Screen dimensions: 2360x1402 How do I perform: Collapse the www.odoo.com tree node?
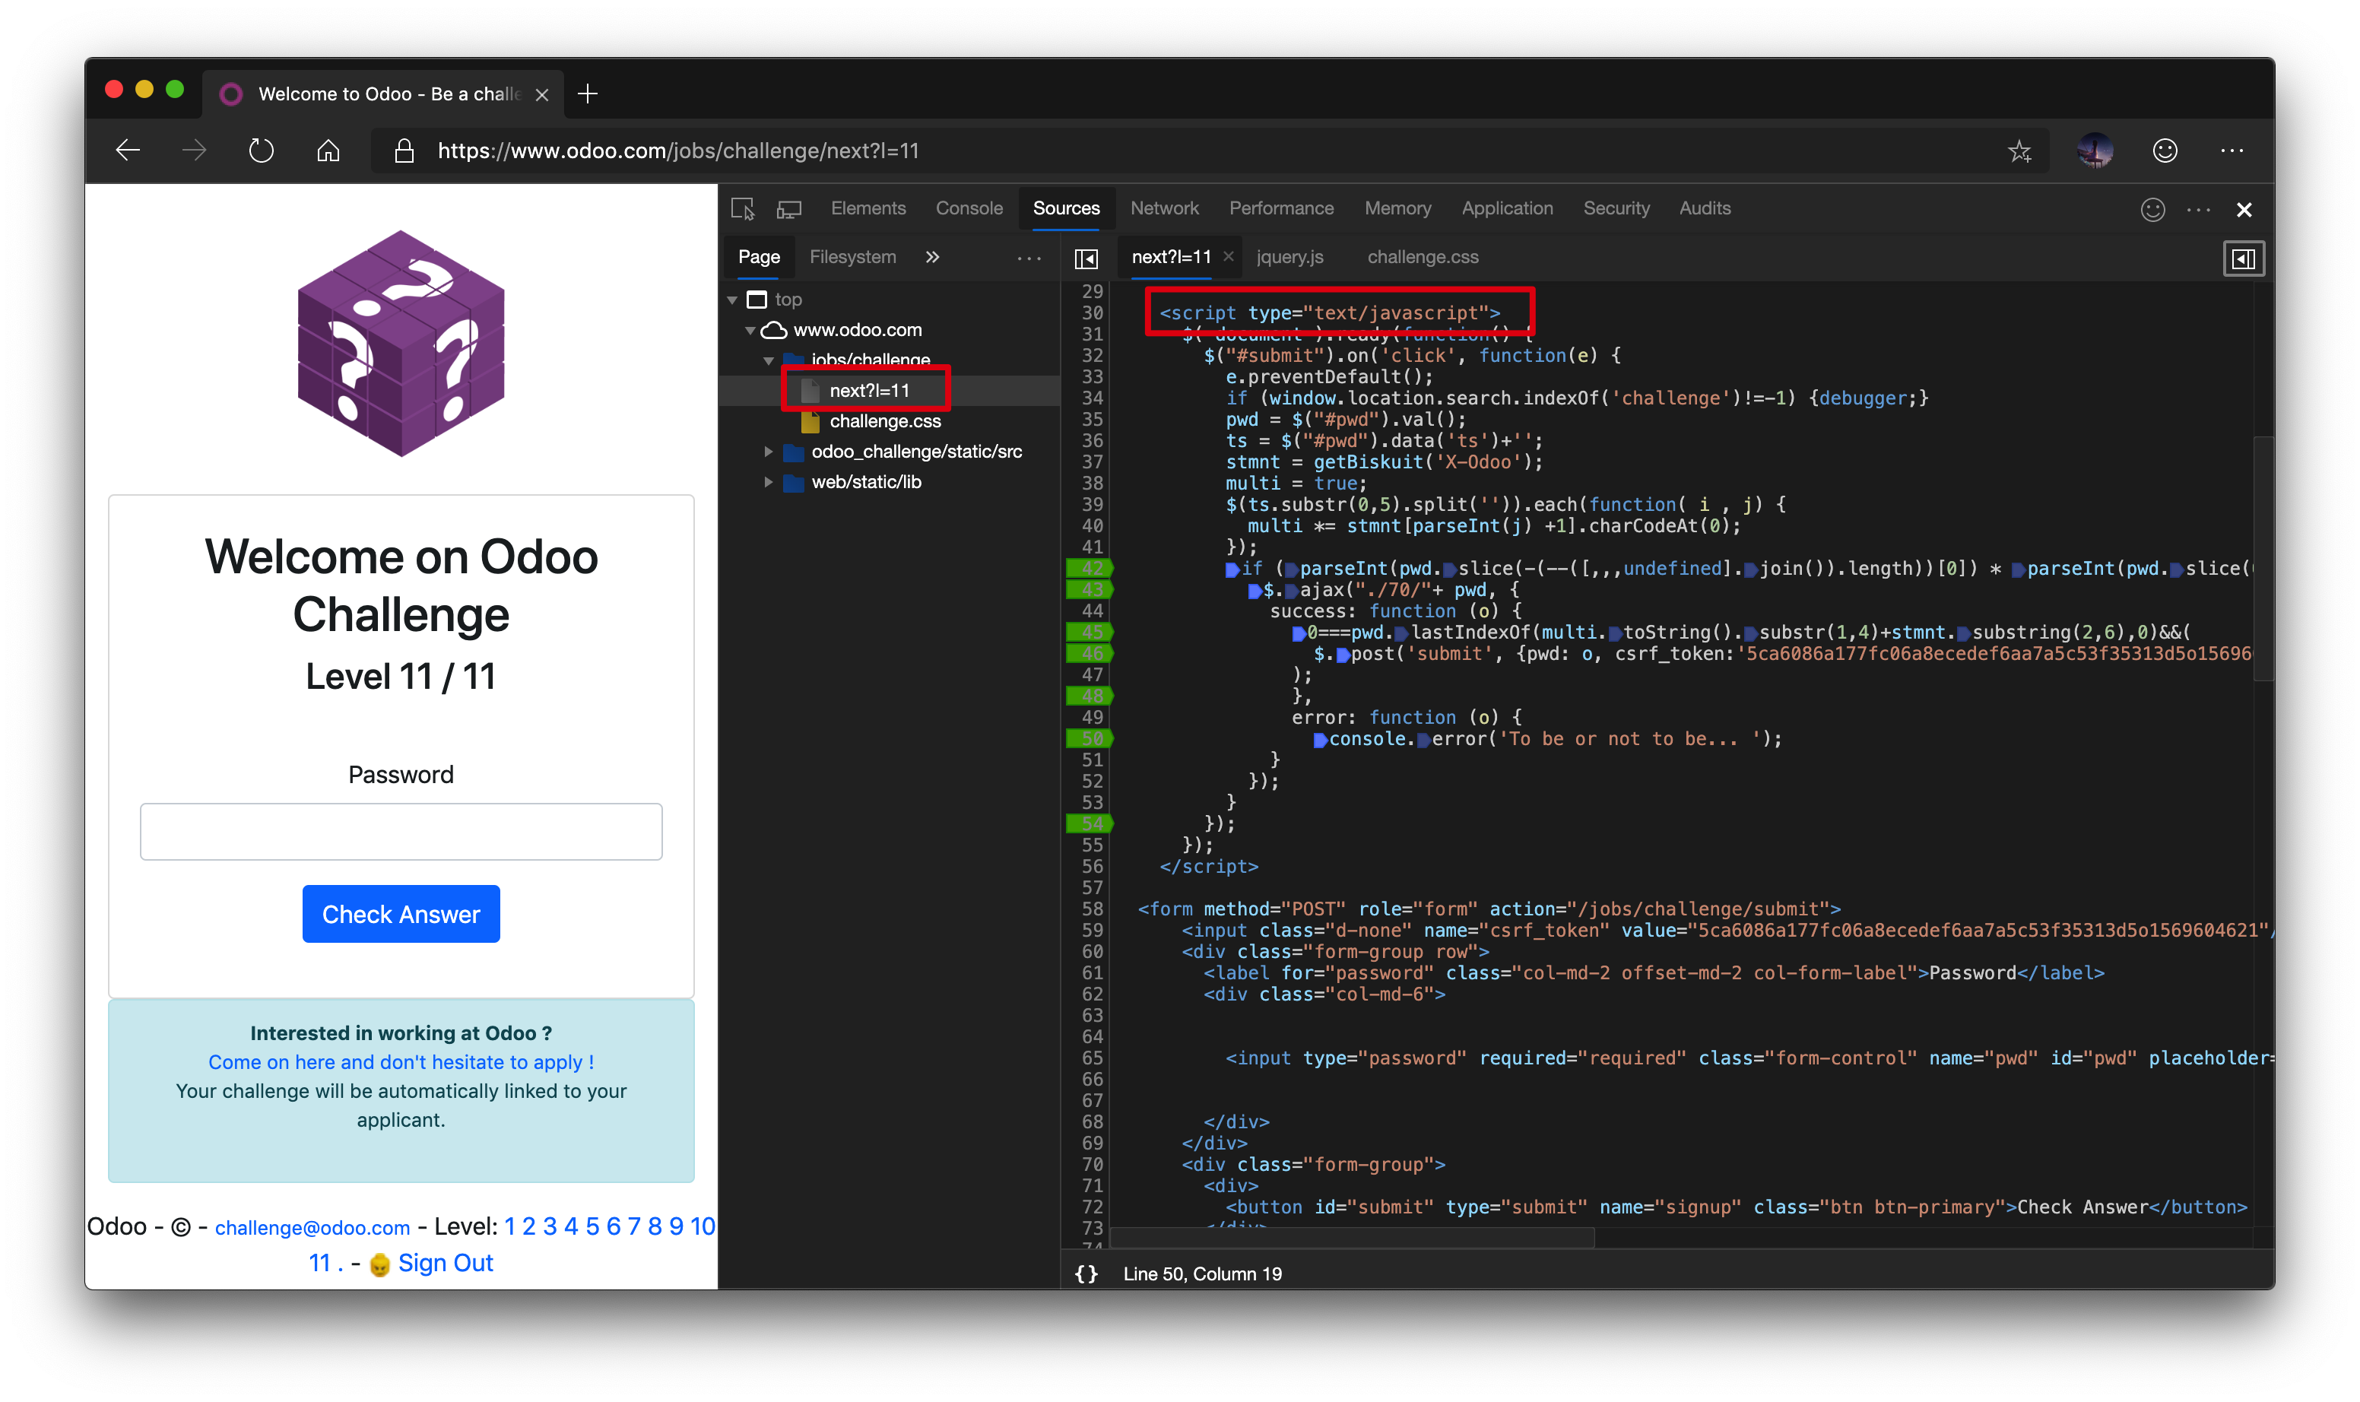(750, 330)
